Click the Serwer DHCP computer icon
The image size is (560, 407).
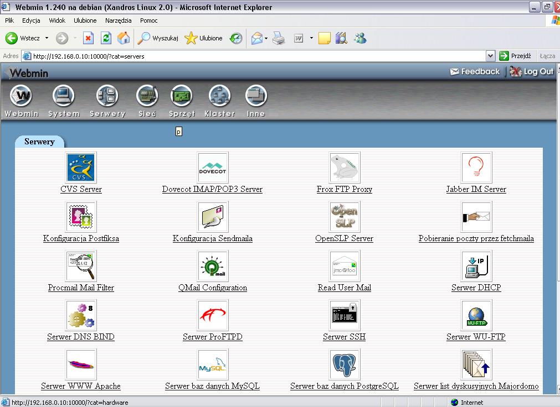point(476,266)
